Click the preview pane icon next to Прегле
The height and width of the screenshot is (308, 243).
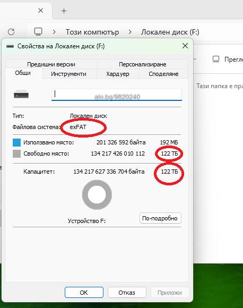pos(216,59)
